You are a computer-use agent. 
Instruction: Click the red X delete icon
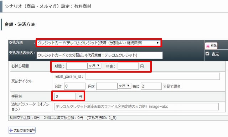pos(208,46)
